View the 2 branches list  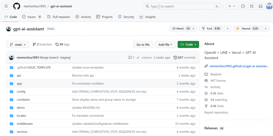[42, 44]
